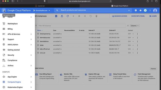Click the Cloud Shell activate icon

point(136,10)
